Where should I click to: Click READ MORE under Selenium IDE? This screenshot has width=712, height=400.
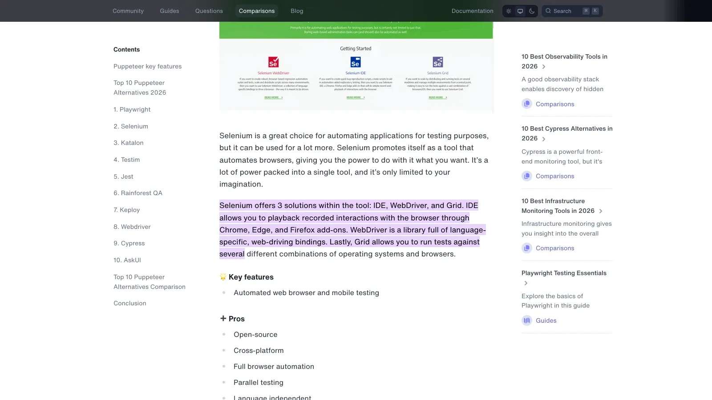point(356,97)
